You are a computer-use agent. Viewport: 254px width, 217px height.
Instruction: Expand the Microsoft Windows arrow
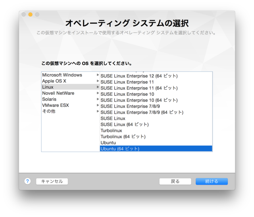pyautogui.click(x=98, y=75)
